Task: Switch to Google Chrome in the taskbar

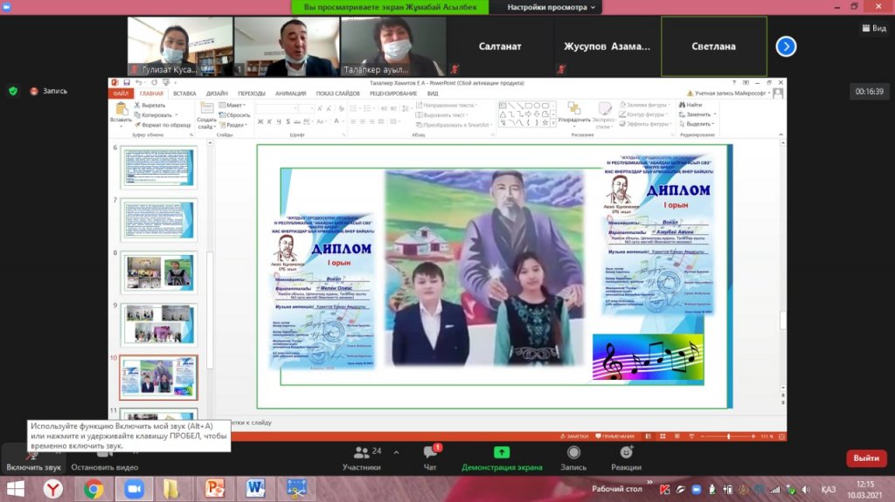Action: pos(94,489)
